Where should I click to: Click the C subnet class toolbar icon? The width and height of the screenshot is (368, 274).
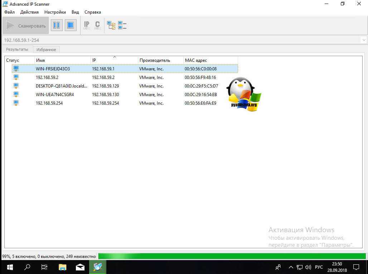tap(97, 25)
